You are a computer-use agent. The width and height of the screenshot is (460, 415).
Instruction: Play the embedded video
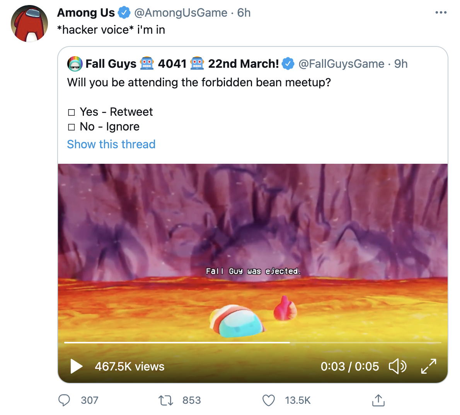coord(77,366)
